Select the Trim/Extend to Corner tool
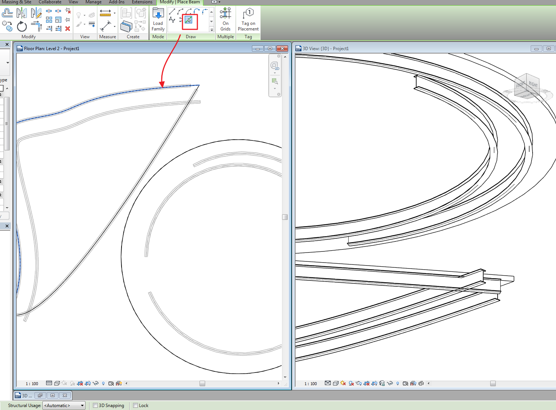This screenshot has height=410, width=556. tap(36, 26)
